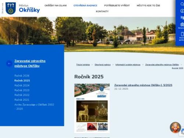Open Zpravodaj zdravého městyse Okříšky č. 5/2025 link
This screenshot has height=138, width=184.
(x=143, y=85)
